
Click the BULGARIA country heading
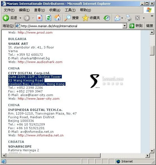pyautogui.click(x=17, y=39)
